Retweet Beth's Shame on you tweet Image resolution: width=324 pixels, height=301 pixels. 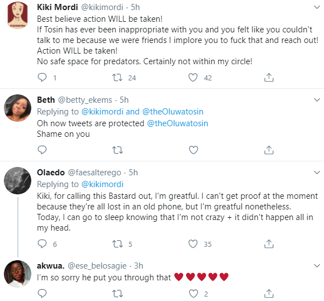click(x=117, y=150)
